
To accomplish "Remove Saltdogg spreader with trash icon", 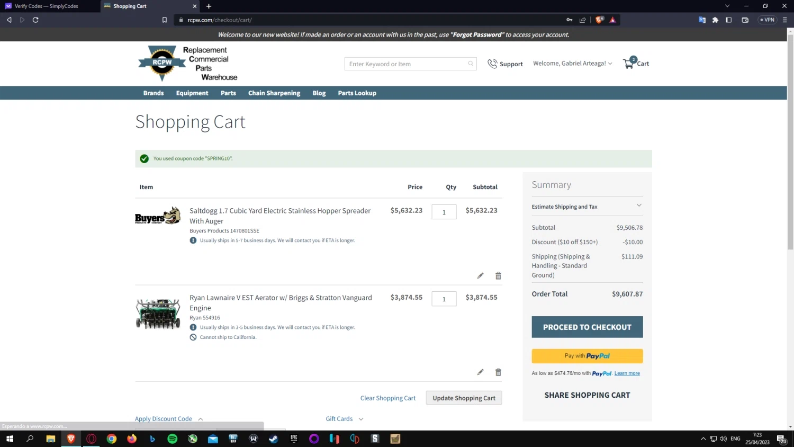I will click(498, 275).
